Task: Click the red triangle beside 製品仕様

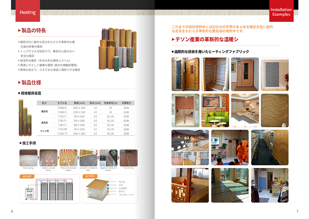Action: (x=19, y=83)
